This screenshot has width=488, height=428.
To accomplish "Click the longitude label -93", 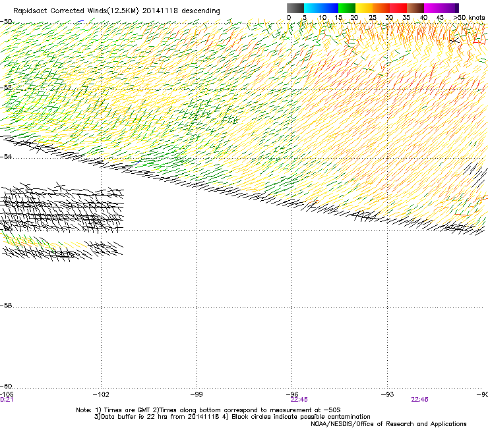I will click(388, 394).
